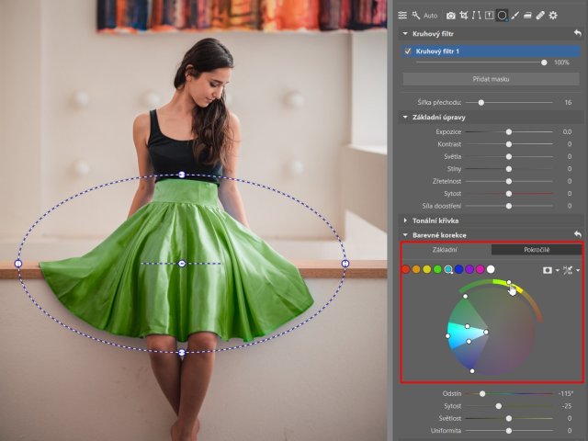Click the Světla slider handle
Screen dimensions: 588x441
pos(508,157)
